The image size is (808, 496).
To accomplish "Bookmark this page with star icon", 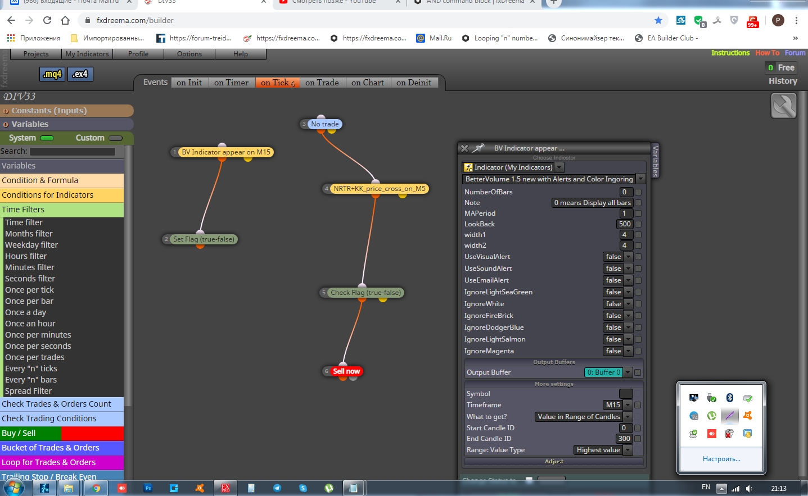I will [x=658, y=20].
